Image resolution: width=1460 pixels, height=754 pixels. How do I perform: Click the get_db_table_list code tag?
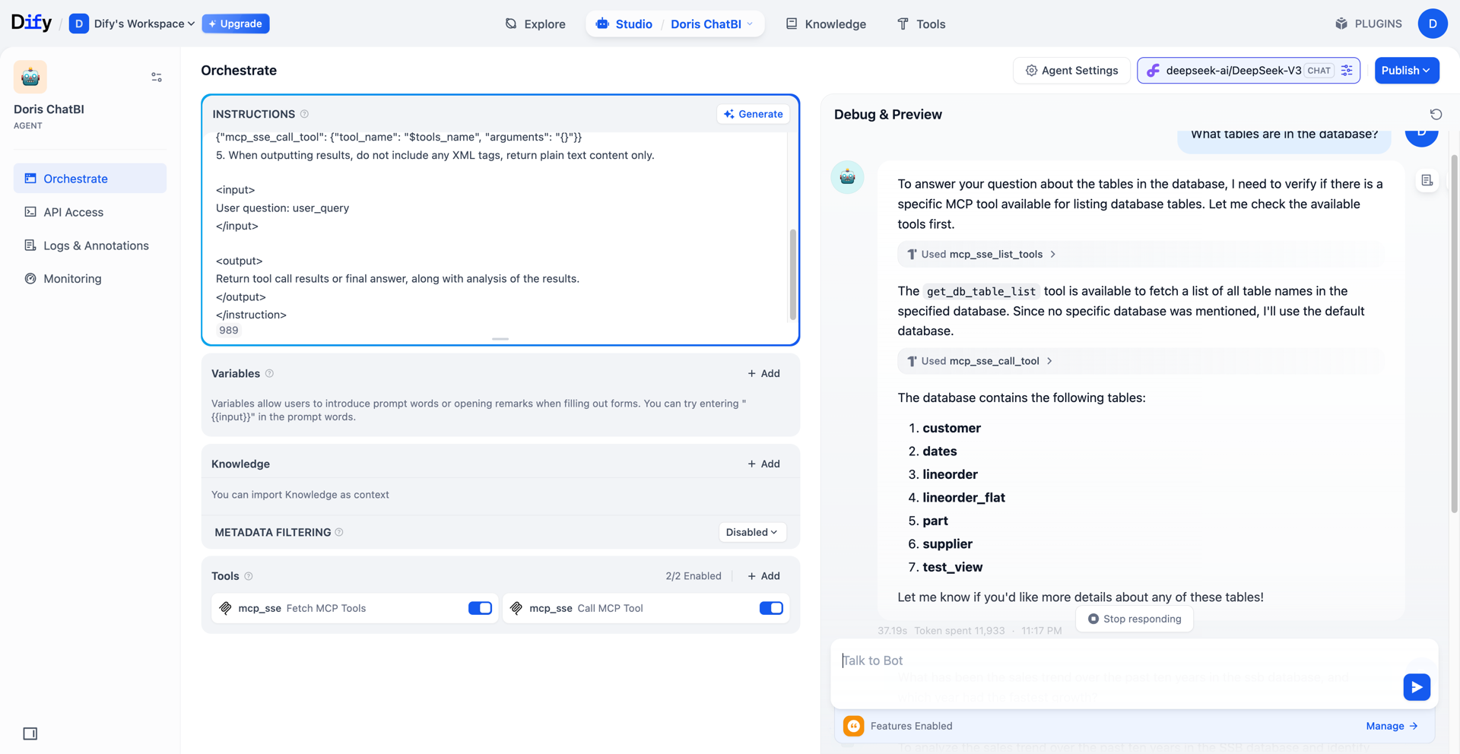982,291
